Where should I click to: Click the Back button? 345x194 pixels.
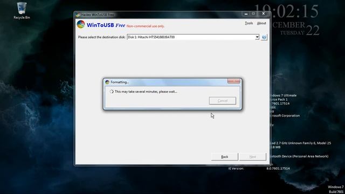225,157
